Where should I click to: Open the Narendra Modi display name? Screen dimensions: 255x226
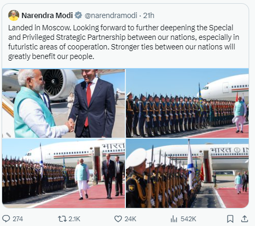pos(47,15)
